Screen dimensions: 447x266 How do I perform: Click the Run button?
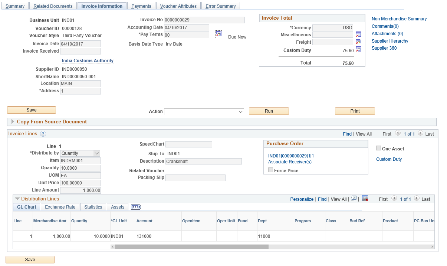[269, 111]
